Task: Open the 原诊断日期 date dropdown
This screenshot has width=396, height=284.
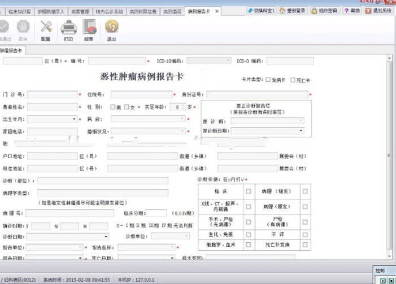Action: pyautogui.click(x=301, y=131)
